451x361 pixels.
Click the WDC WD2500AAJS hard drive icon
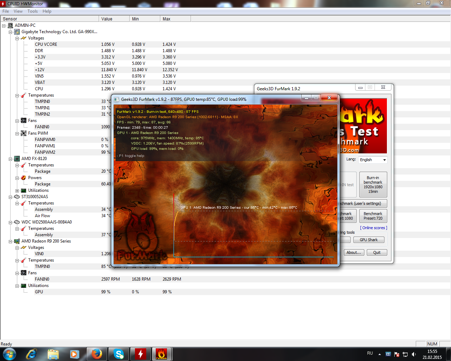click(x=17, y=222)
